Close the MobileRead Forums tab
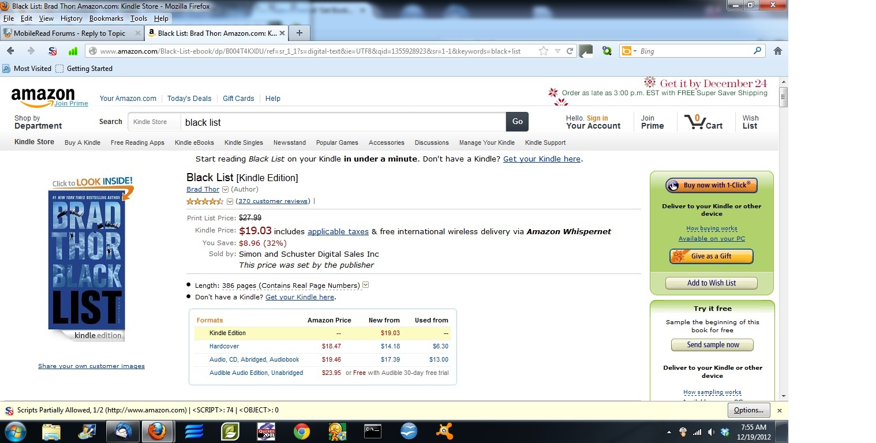Screen dimensions: 876x443 (137, 33)
